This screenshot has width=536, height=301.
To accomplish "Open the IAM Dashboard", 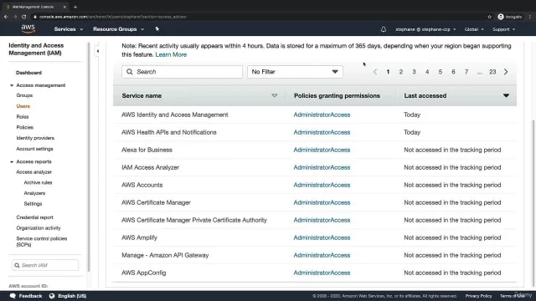I will pos(28,73).
